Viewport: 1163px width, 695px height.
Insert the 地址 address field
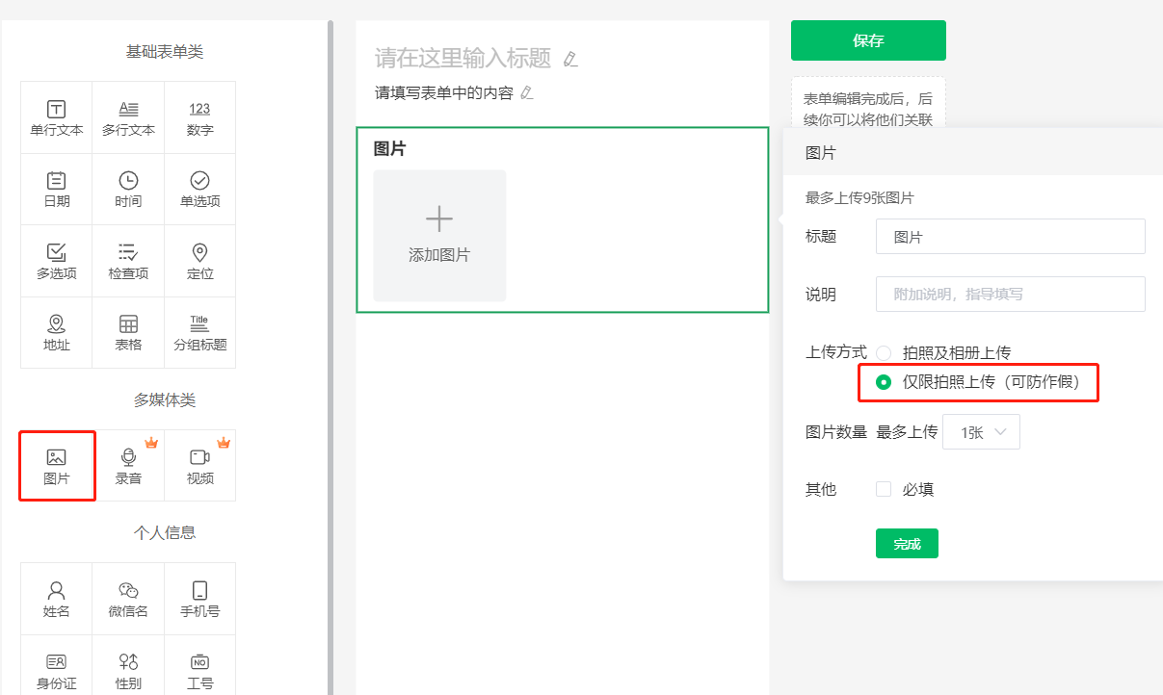tap(57, 333)
